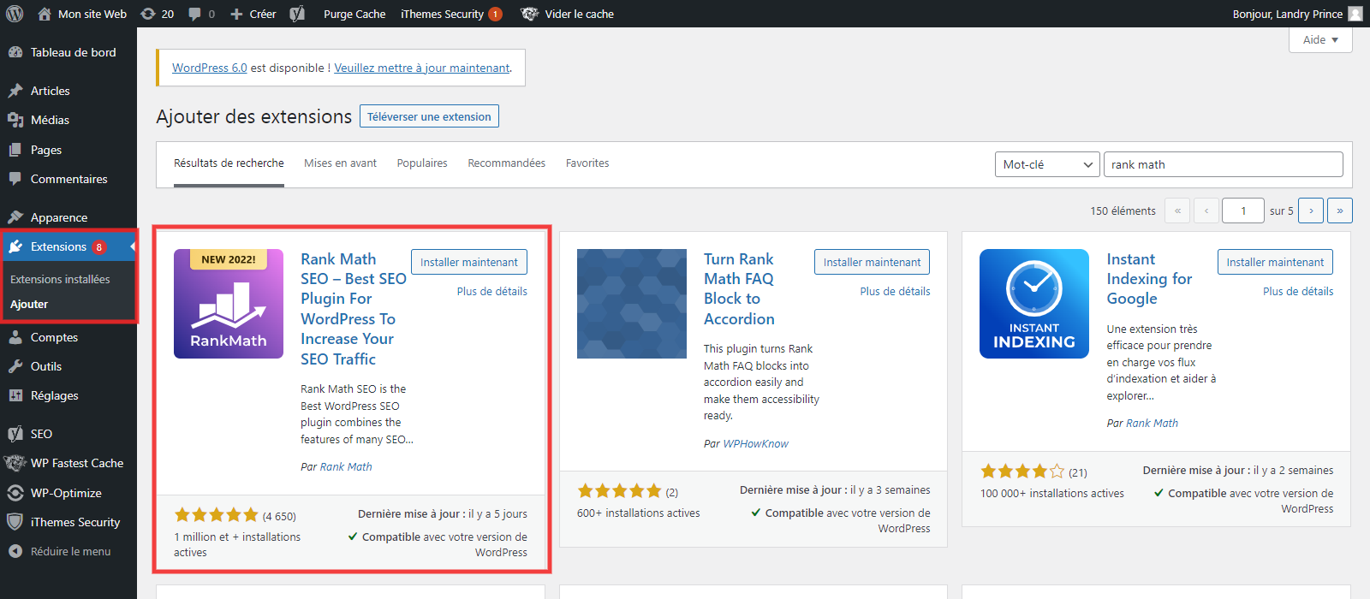The image size is (1370, 599).
Task: Open the Instant Indexing for Google title link
Action: click(x=1149, y=279)
